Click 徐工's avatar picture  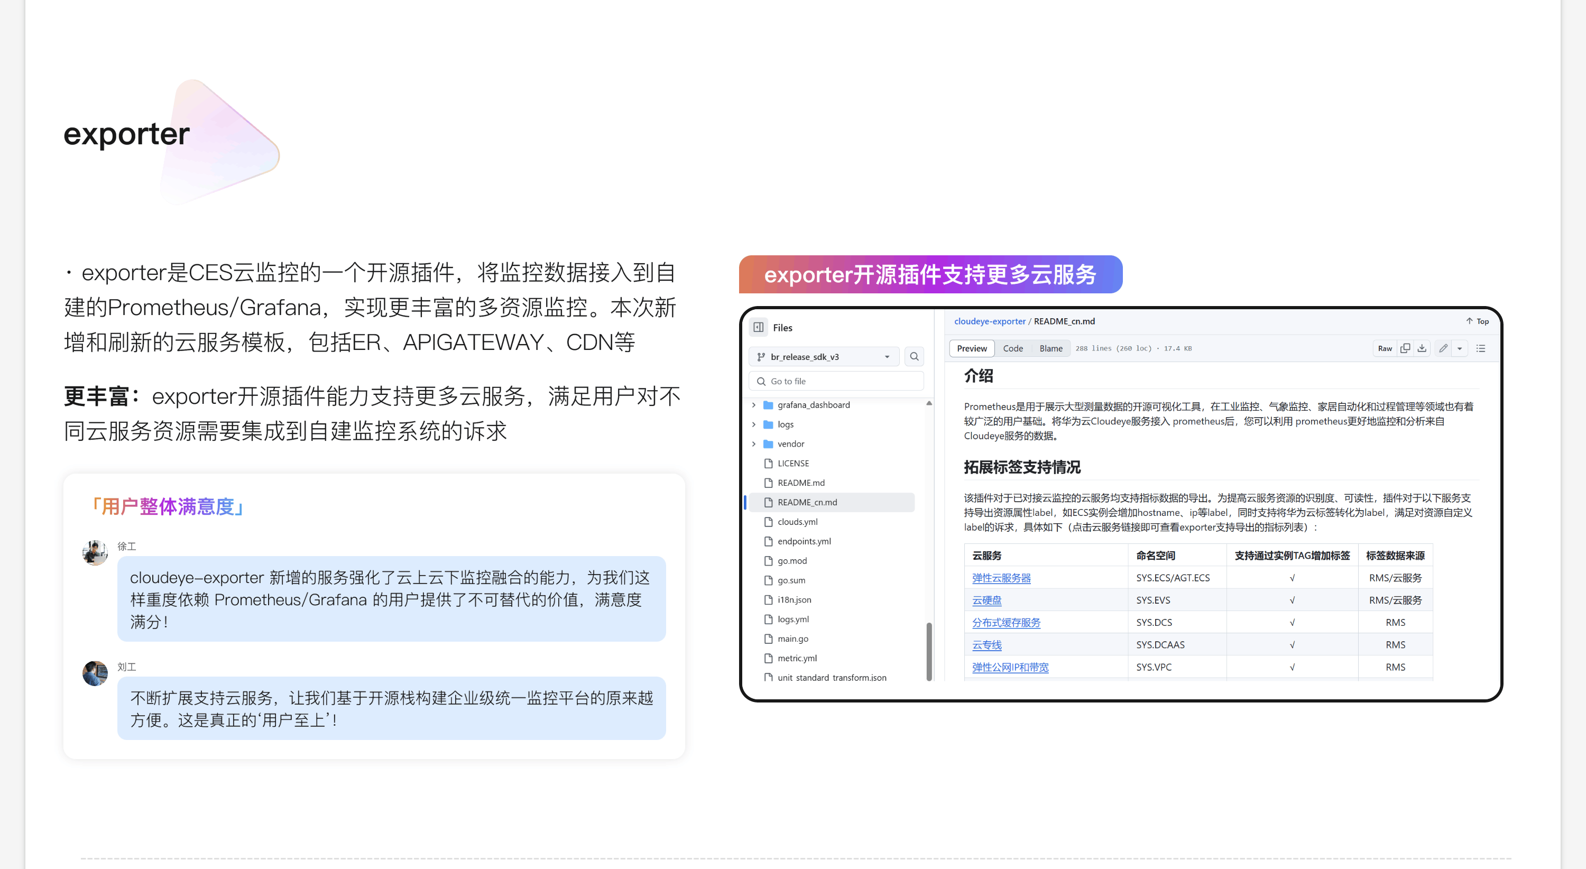[95, 553]
